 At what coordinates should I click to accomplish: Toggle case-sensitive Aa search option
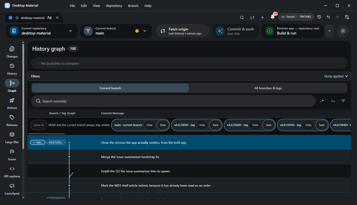(x=333, y=101)
